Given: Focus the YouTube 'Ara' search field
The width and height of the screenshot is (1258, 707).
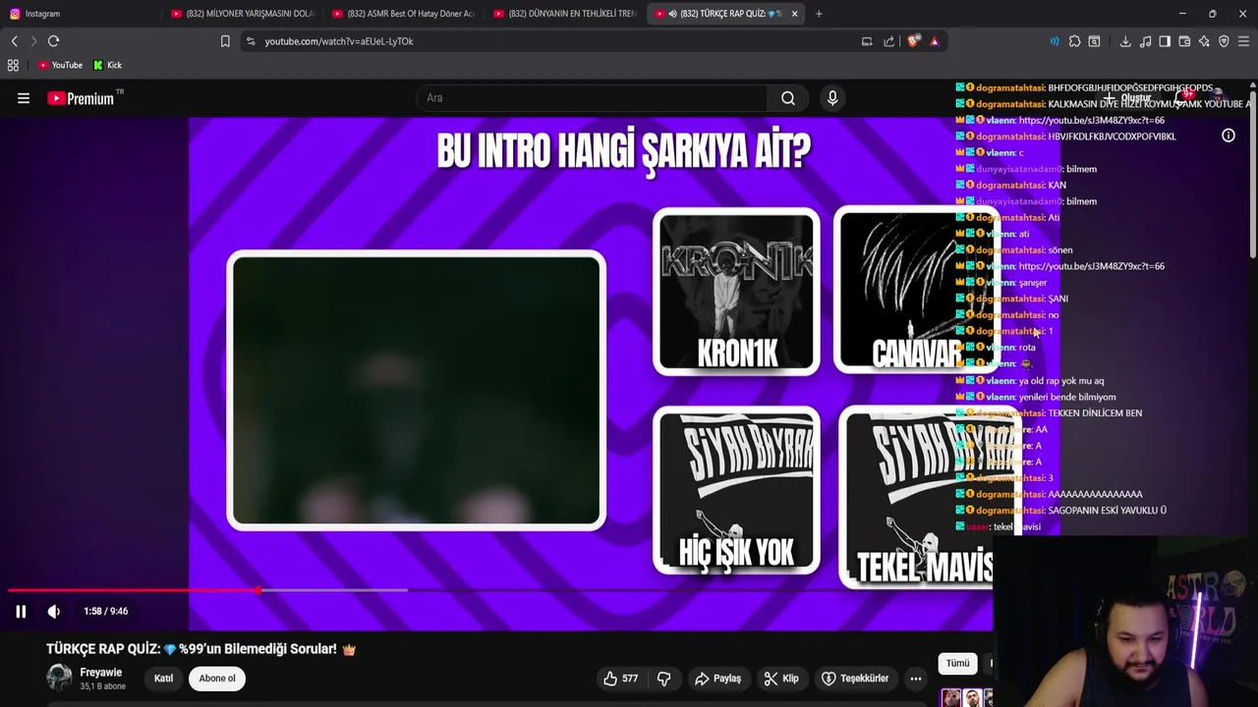Looking at the screenshot, I should (593, 98).
